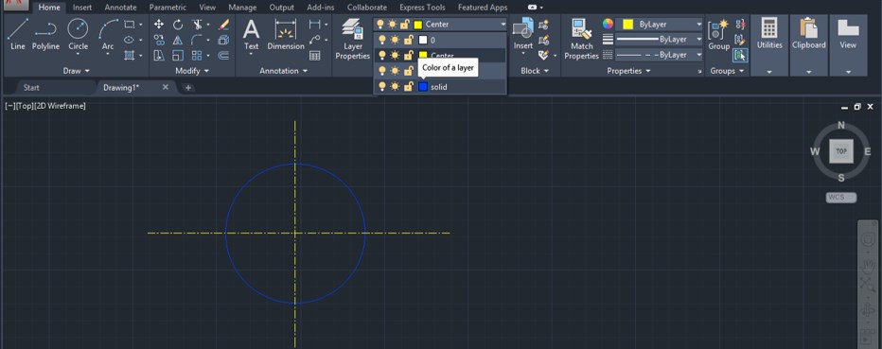Activate the Mirror tool
882x349 pixels.
(x=178, y=40)
